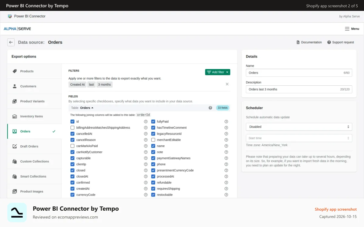Select the Customers tab
This screenshot has width=364, height=227.
(x=34, y=86)
